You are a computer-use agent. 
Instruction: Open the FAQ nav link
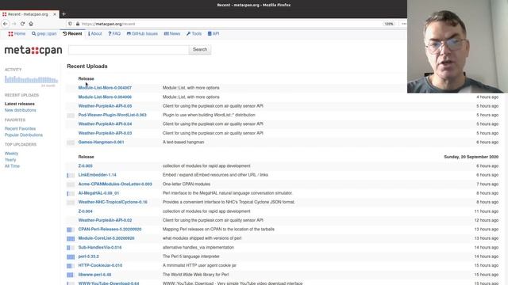pyautogui.click(x=114, y=33)
